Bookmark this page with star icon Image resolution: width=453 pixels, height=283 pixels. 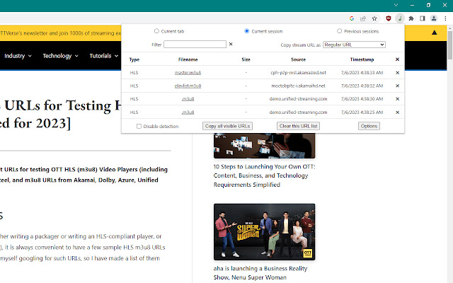374,18
